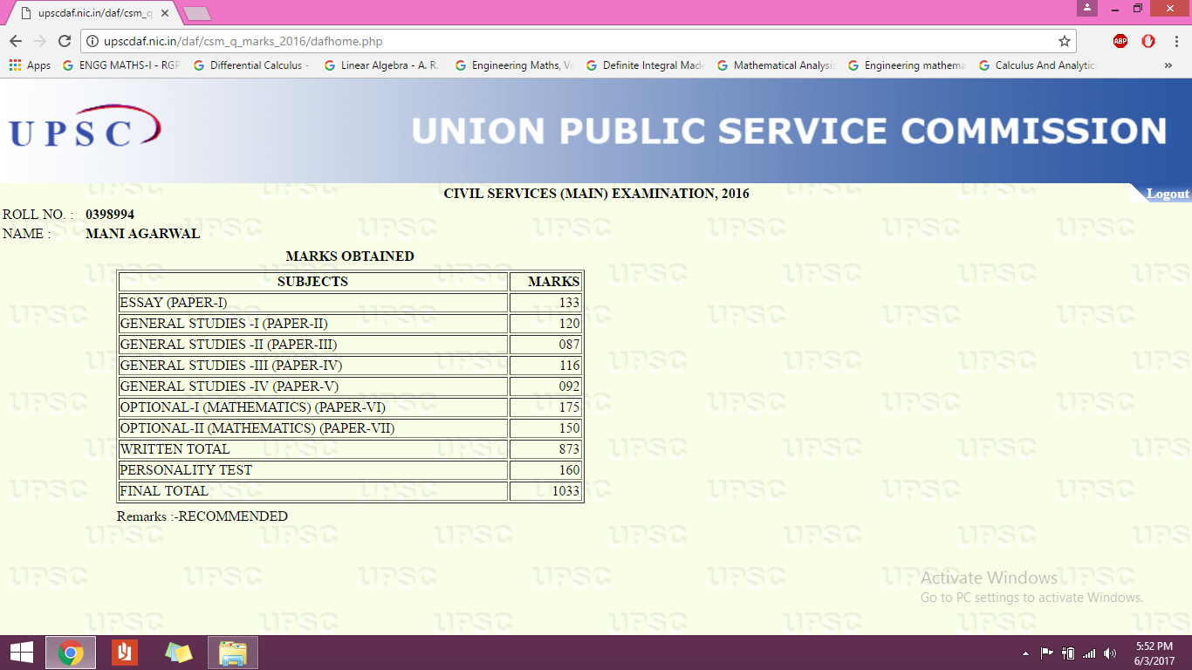Show hidden system tray icons
1192x670 pixels.
pyautogui.click(x=1025, y=653)
